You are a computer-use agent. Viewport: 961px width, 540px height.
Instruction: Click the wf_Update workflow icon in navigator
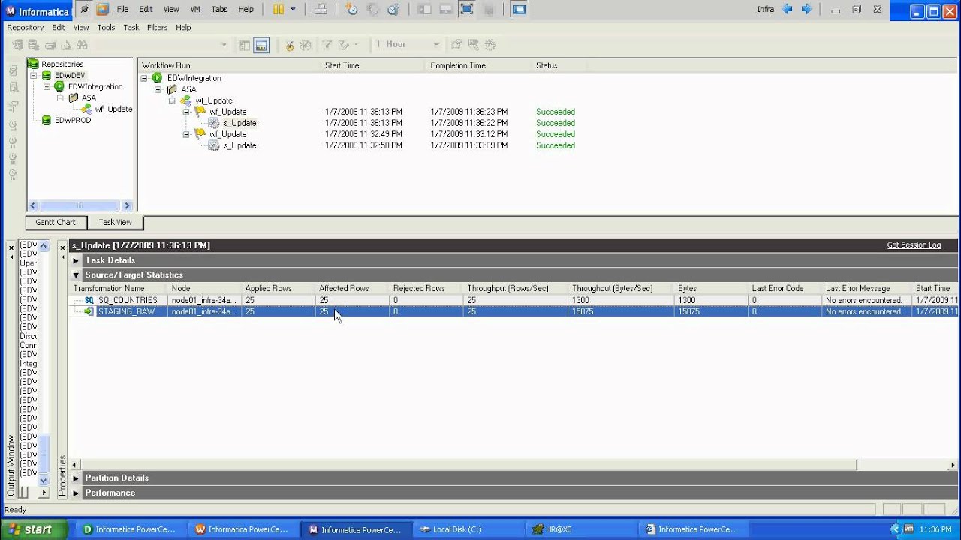[x=87, y=109]
